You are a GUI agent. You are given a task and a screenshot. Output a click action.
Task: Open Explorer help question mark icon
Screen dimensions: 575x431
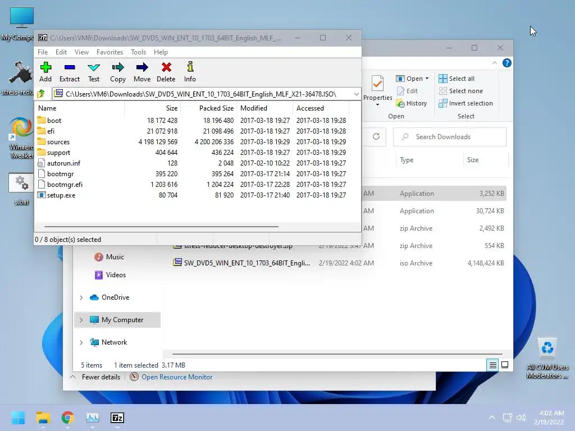[507, 63]
